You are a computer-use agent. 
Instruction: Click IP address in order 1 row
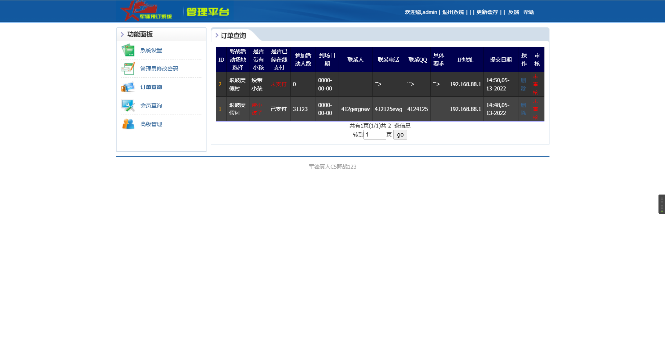tap(465, 109)
